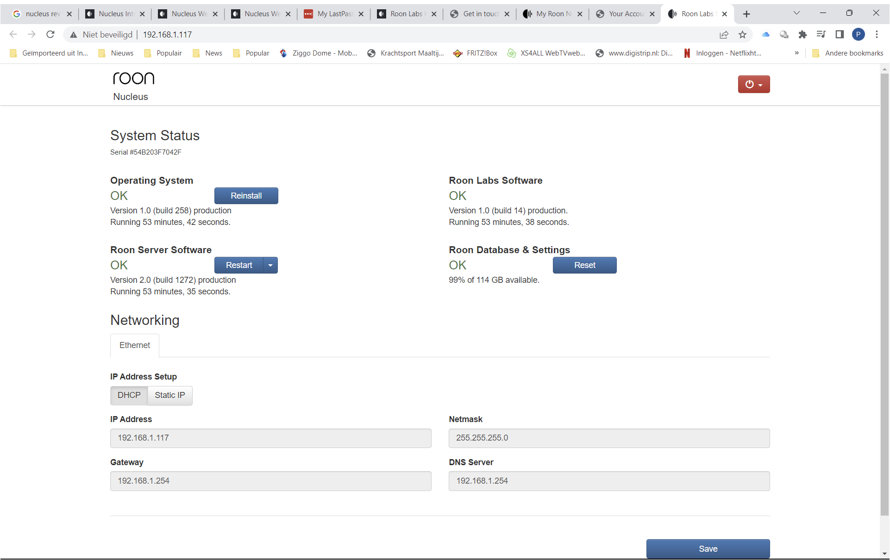Screen dimensions: 890x560
Task: Open Geïmporteerd uit In... bookmark folder
Action: [x=49, y=53]
